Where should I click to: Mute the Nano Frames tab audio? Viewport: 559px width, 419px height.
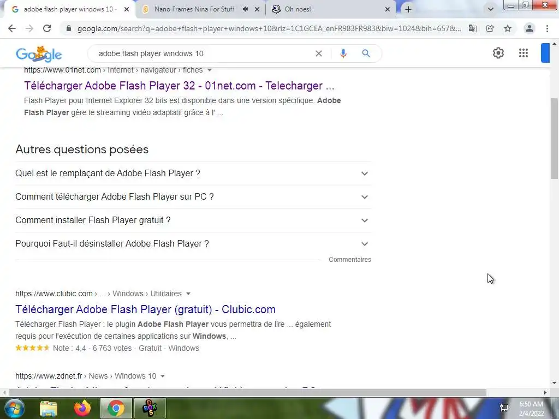pos(245,9)
